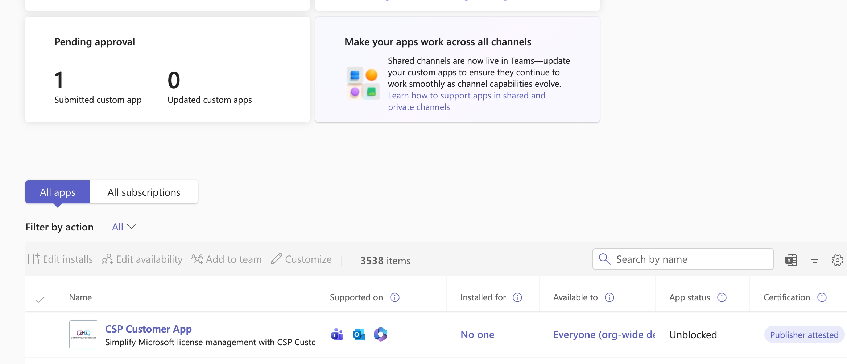
Task: Click Edit availability in the toolbar
Action: tap(142, 259)
